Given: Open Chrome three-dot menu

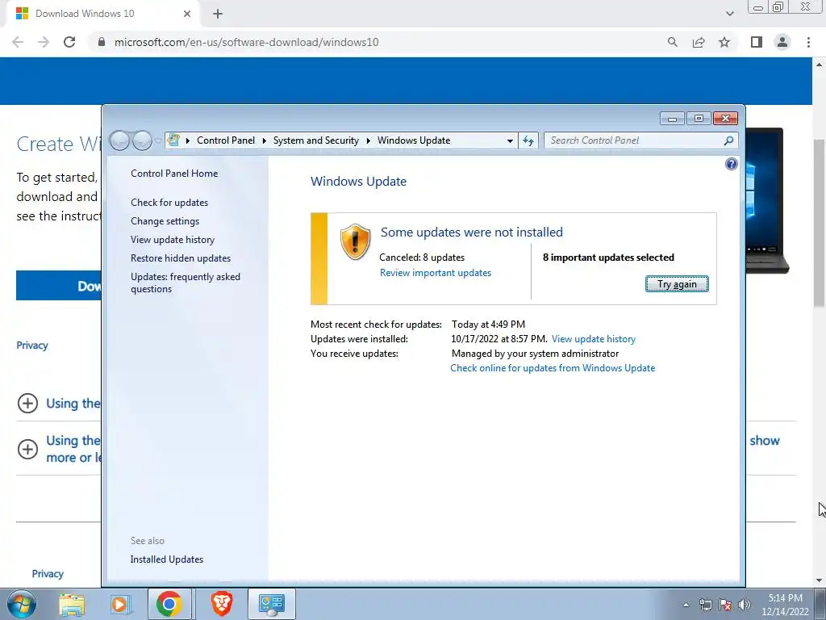Looking at the screenshot, I should tap(808, 42).
